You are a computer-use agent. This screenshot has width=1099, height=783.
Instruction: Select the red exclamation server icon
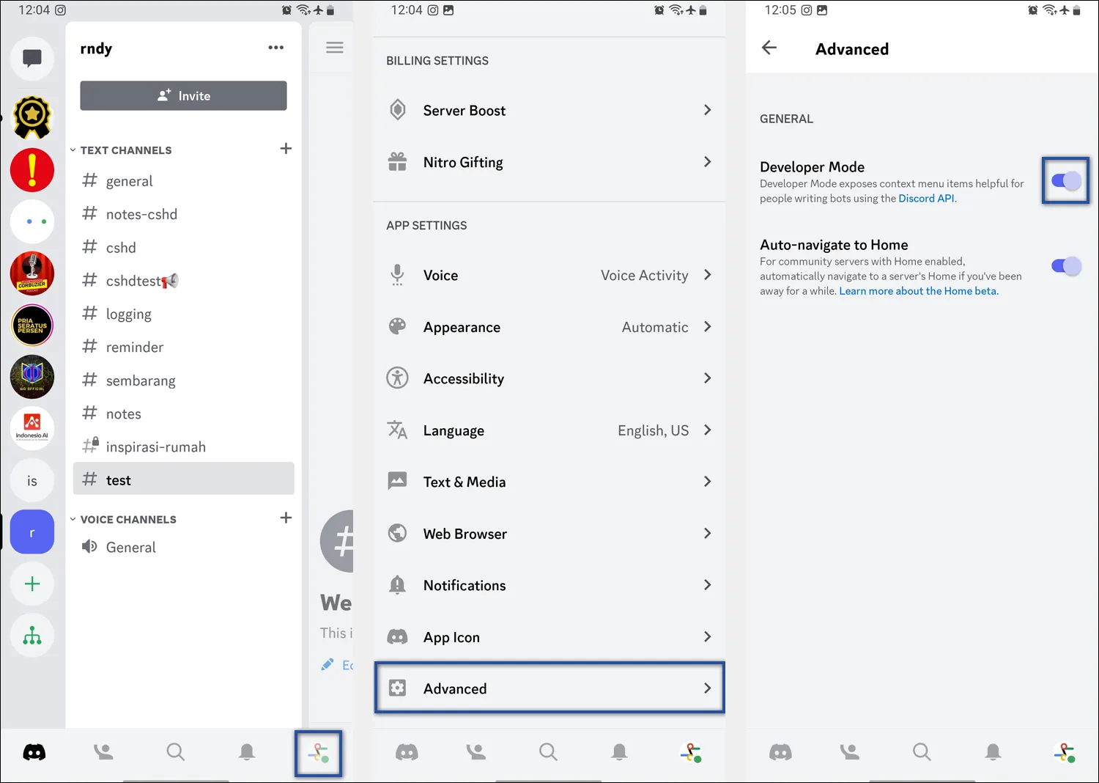tap(32, 170)
